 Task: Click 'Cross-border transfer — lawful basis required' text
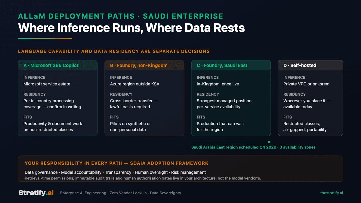coord(134,104)
